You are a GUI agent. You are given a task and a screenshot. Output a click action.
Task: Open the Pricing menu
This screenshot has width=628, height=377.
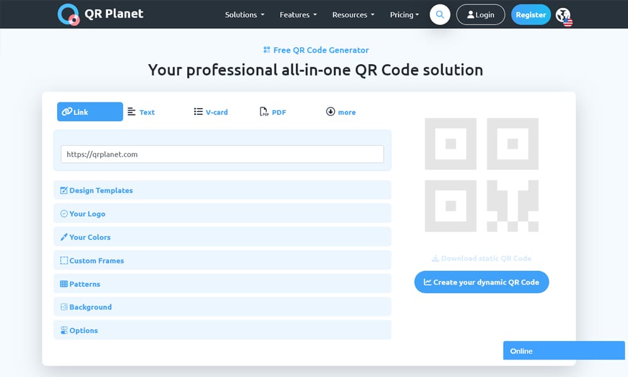coord(404,14)
